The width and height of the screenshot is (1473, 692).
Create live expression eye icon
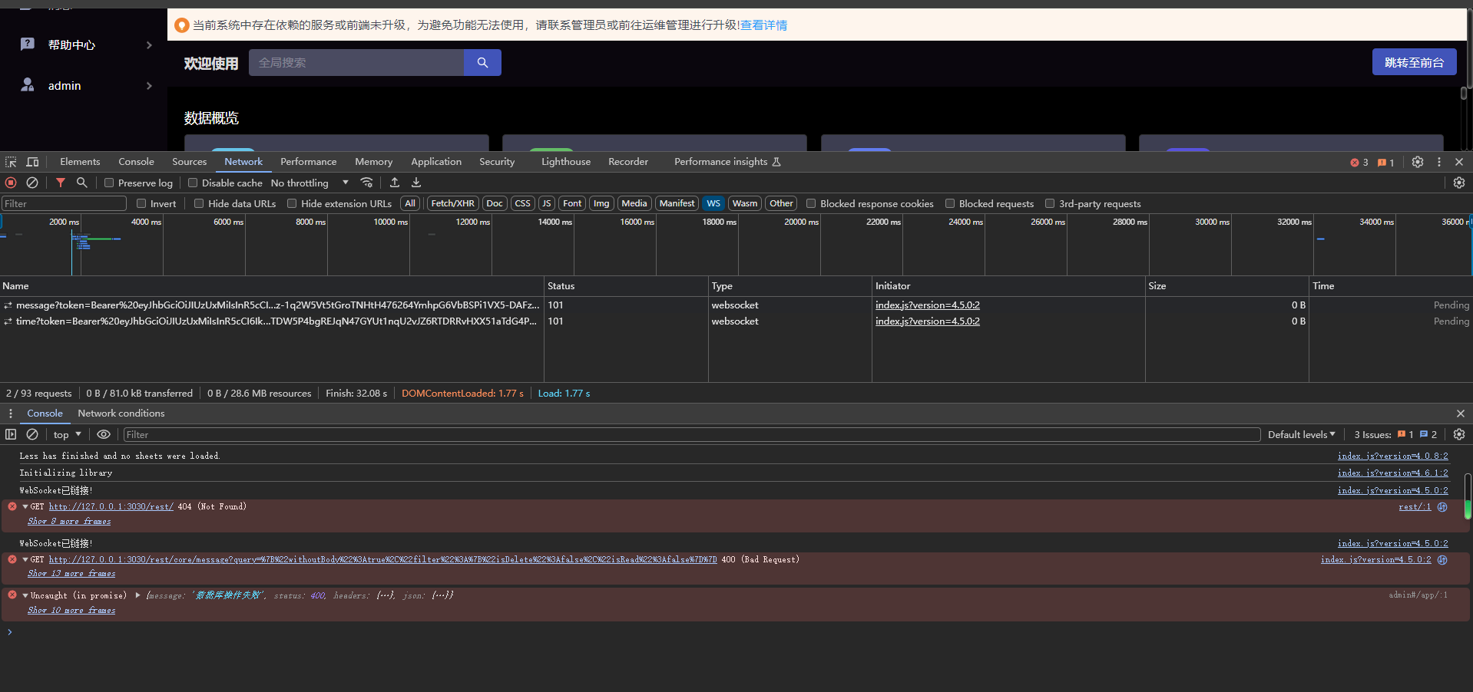pyautogui.click(x=104, y=434)
